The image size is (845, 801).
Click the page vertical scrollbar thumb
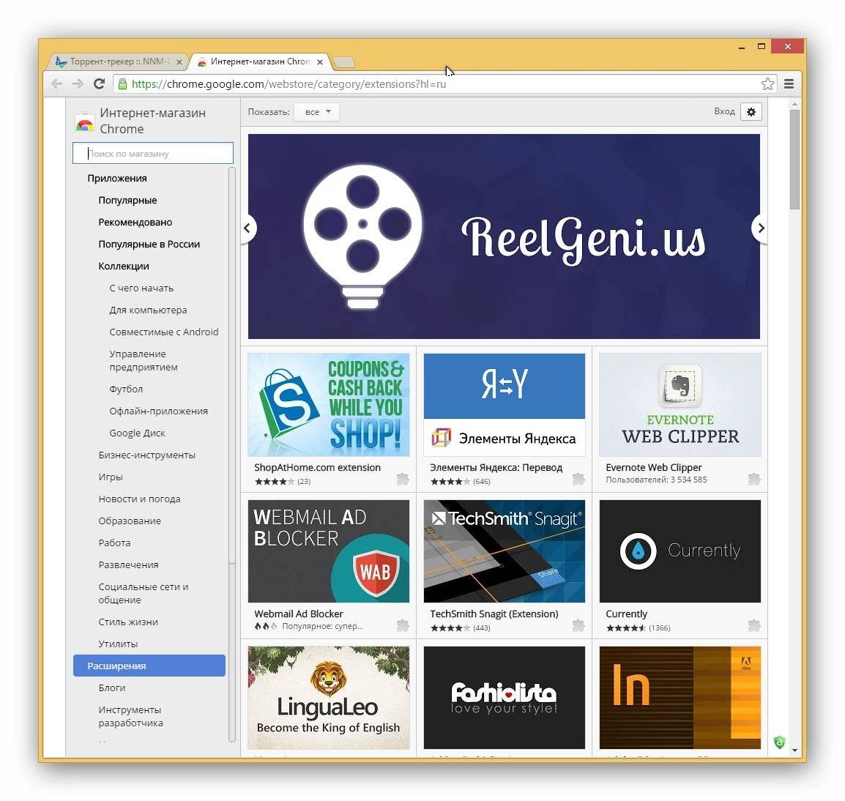(795, 159)
